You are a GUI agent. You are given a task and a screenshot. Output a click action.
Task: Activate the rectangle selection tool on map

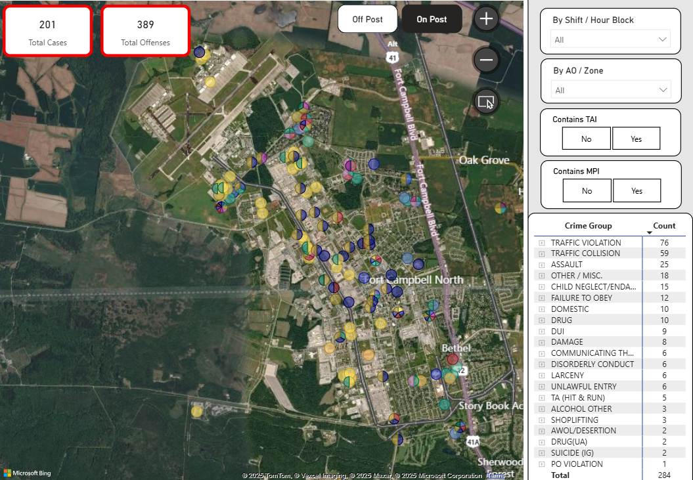486,102
